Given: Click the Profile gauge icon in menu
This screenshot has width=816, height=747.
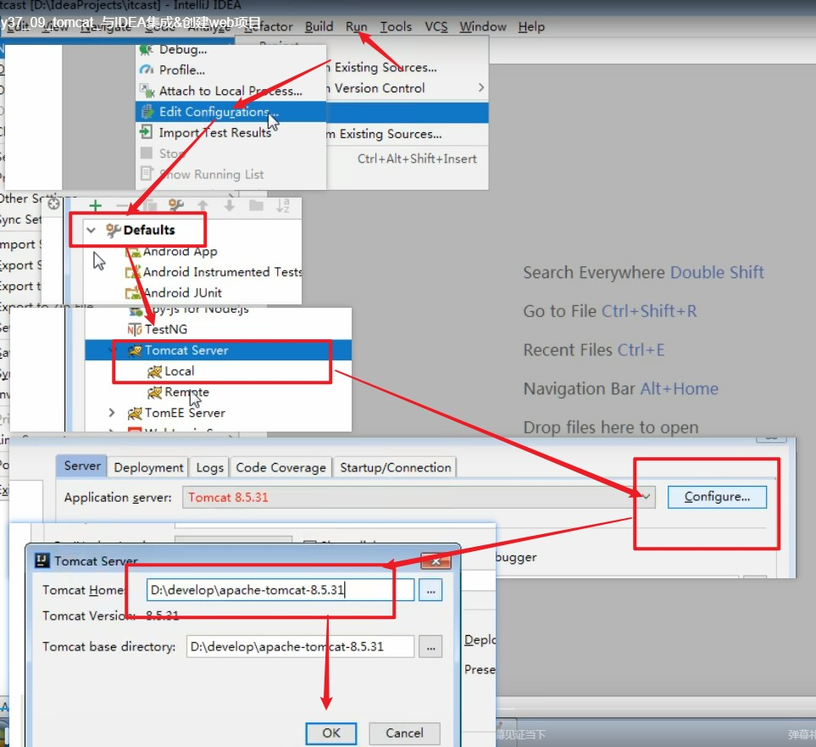Looking at the screenshot, I should pyautogui.click(x=147, y=70).
